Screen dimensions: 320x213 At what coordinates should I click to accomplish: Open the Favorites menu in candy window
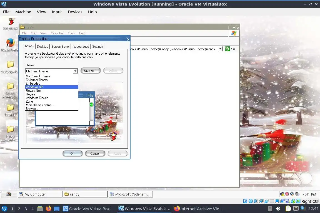coord(57,33)
